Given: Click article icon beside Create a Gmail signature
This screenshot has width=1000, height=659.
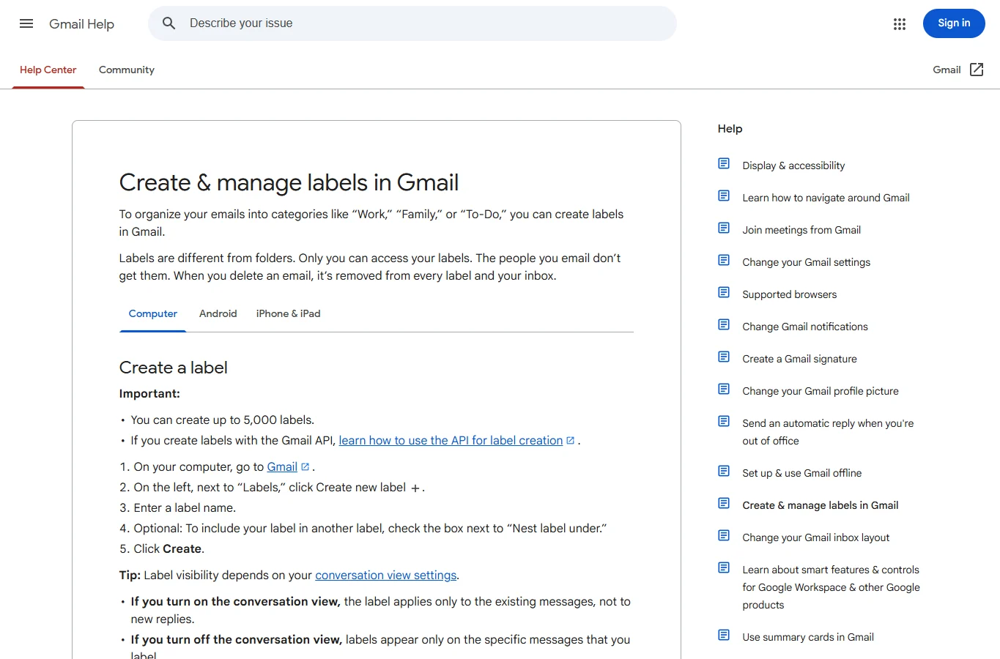Looking at the screenshot, I should [724, 357].
